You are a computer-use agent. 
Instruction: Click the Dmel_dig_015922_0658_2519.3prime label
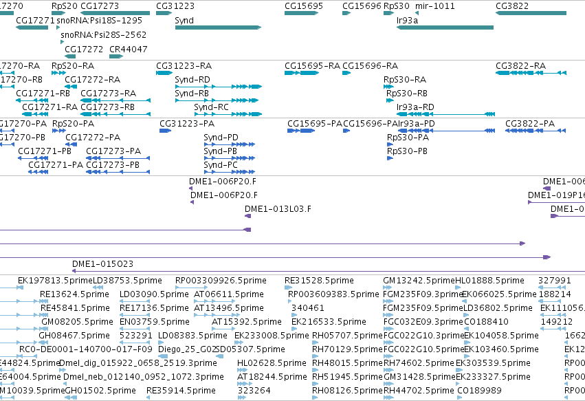click(x=138, y=363)
